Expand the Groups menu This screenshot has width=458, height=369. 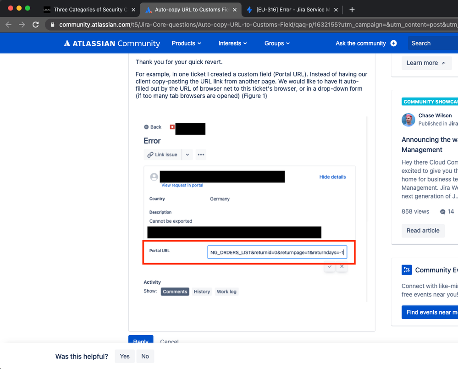tap(277, 43)
